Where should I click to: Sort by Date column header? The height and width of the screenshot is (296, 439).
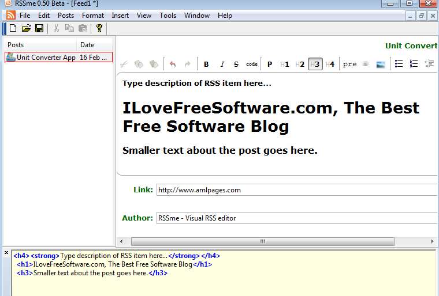[x=95, y=45]
